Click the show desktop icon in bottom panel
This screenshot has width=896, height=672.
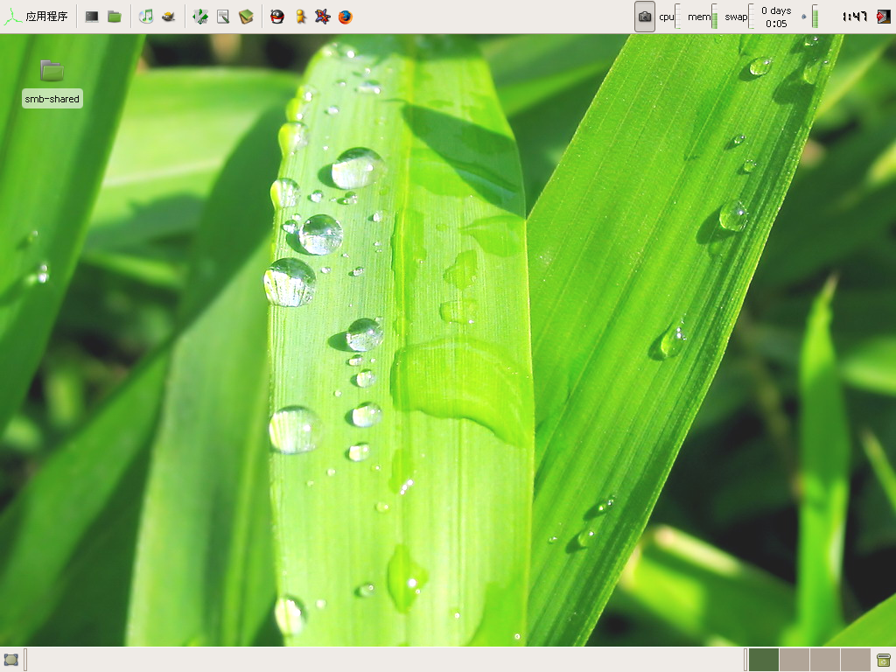(10, 660)
